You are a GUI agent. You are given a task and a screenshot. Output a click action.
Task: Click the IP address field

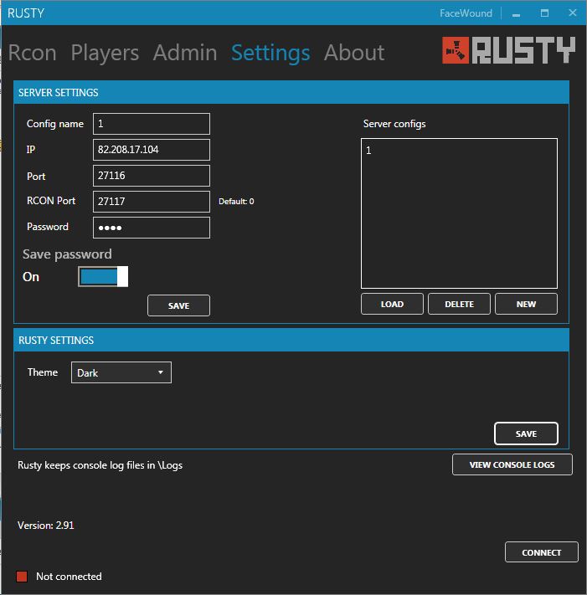pos(152,150)
